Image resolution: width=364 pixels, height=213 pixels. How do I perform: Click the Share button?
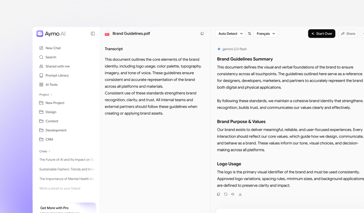(348, 34)
